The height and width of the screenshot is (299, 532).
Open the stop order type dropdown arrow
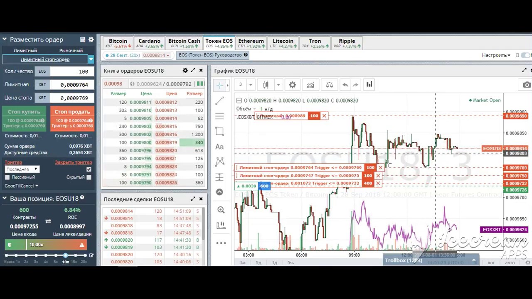[x=91, y=59]
